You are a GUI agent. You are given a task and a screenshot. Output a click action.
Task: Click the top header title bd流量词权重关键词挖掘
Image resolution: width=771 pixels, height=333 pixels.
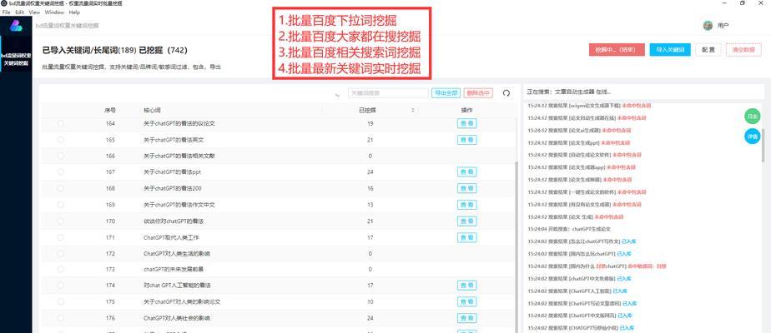click(68, 26)
